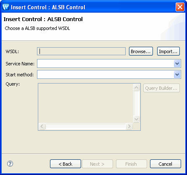Click the Query Builder... button
Viewport: 187px width, 175px height.
point(161,88)
